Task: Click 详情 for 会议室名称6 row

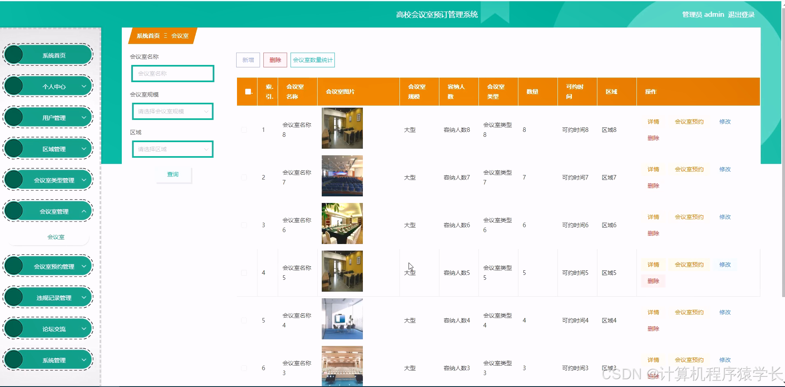Action: 653,217
